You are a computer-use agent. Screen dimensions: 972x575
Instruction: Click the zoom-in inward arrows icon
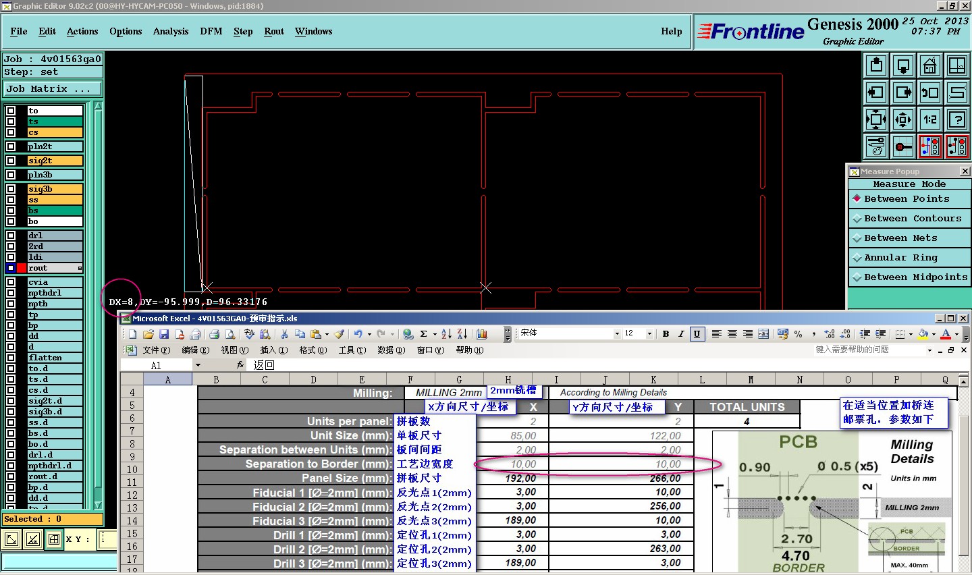[x=876, y=119]
